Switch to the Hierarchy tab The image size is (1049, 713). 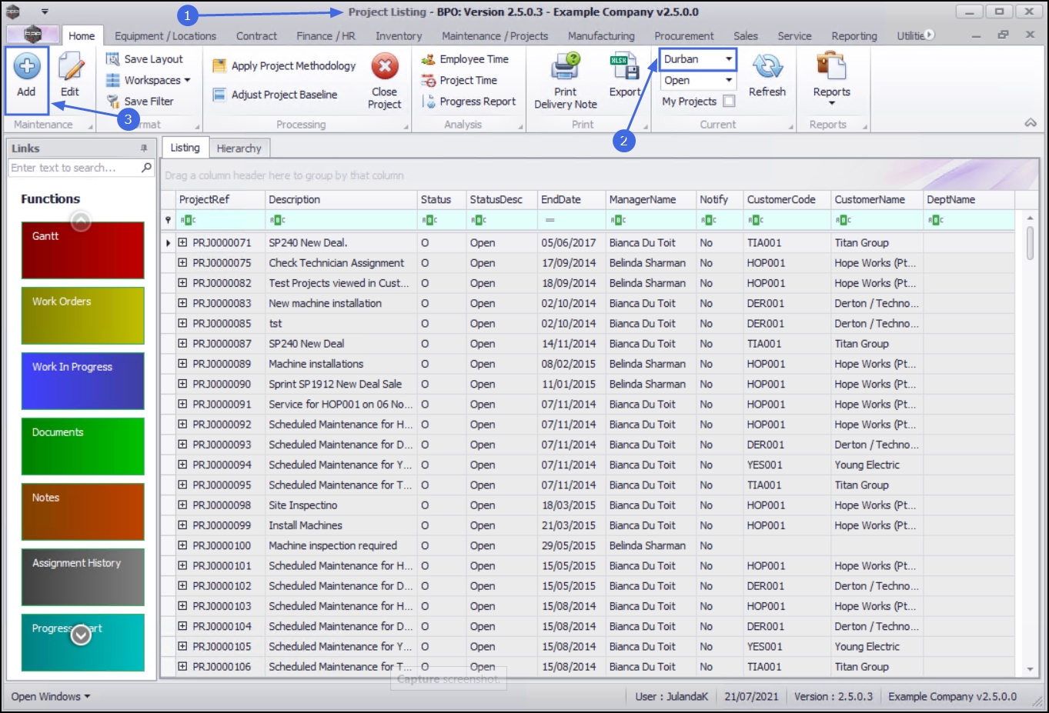coord(239,148)
